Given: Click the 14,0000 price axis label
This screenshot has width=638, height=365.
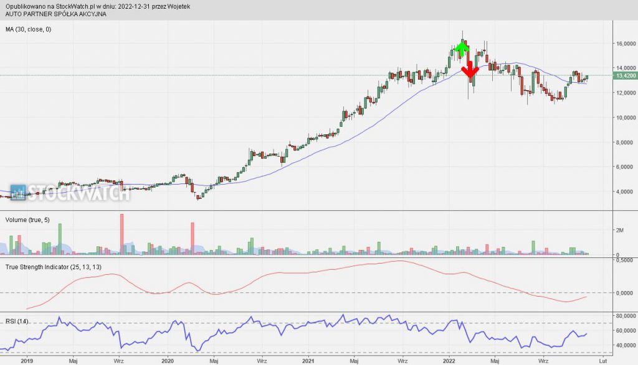Looking at the screenshot, I should [x=626, y=68].
